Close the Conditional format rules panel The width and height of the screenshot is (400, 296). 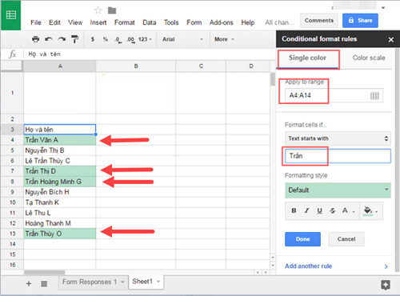point(391,40)
